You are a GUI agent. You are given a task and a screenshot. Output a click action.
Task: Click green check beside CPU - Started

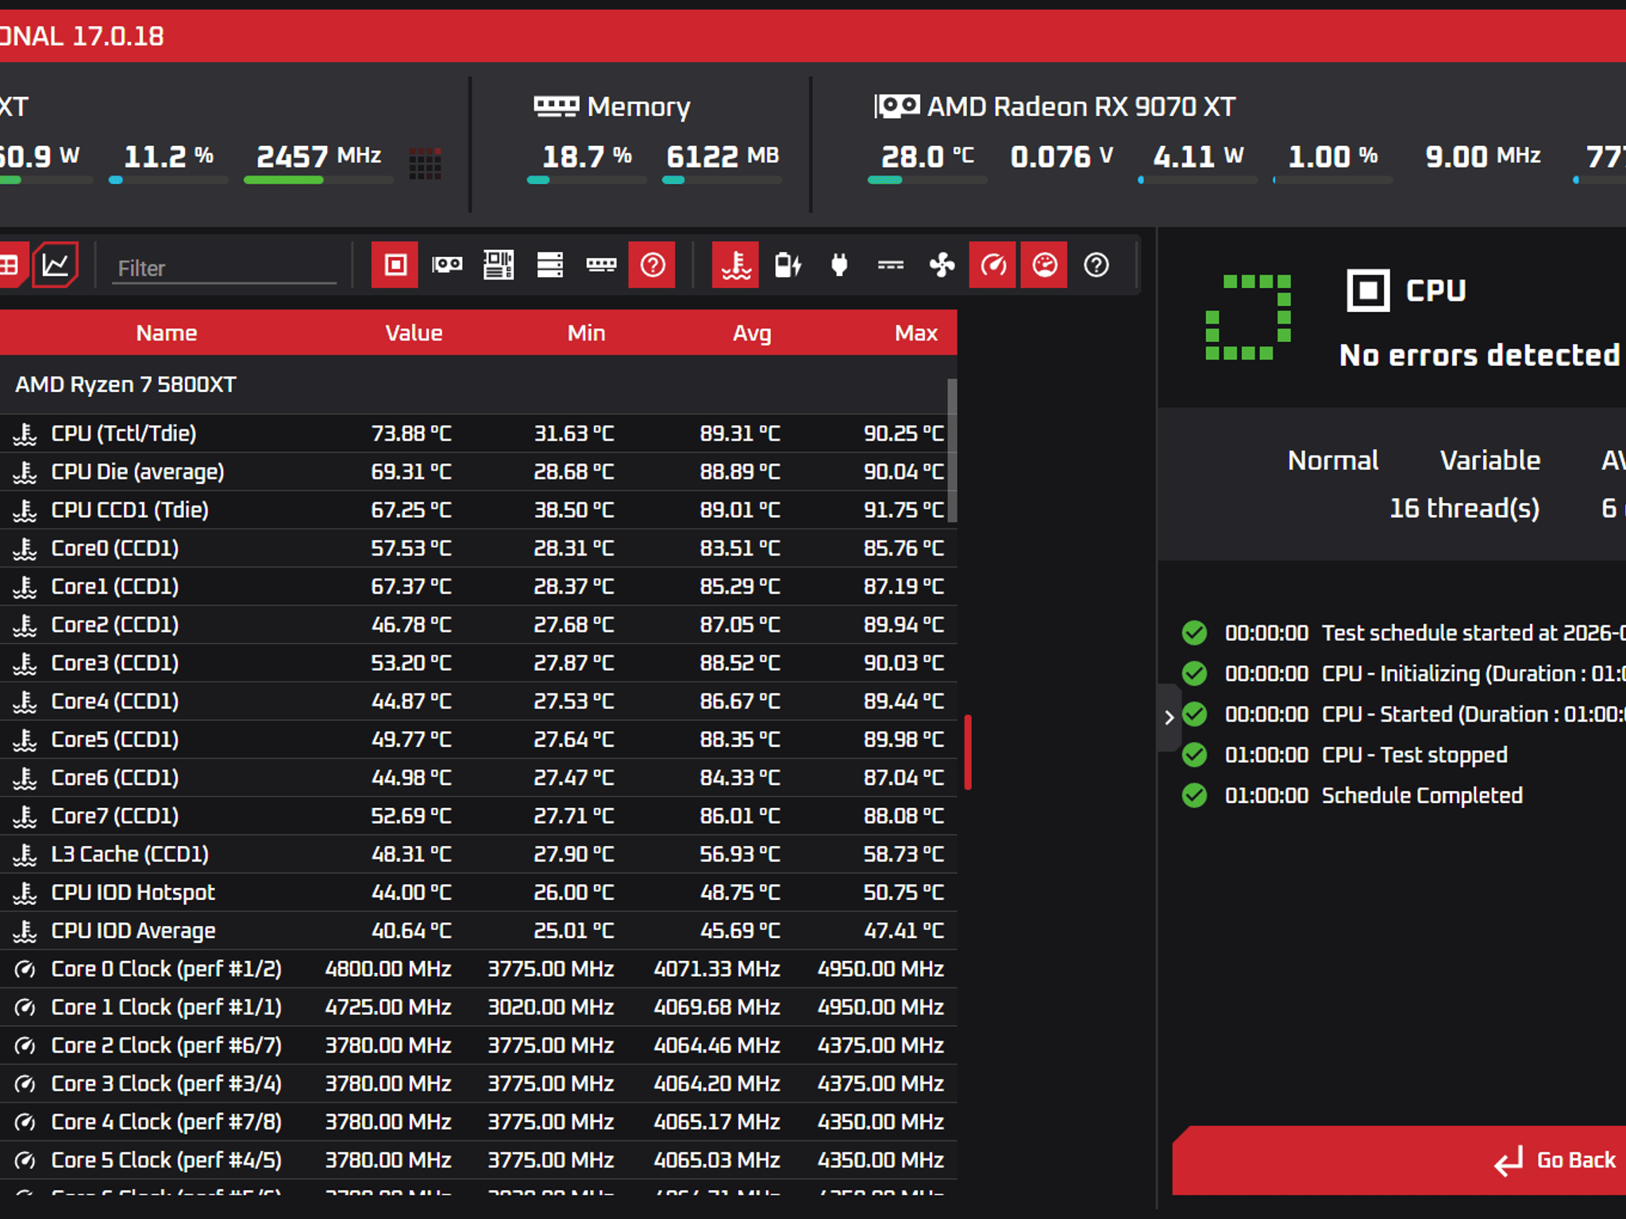[x=1194, y=713]
